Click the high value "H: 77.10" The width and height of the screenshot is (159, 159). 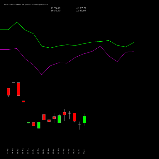pos(81,8)
